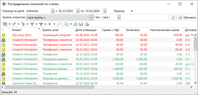
Task: Open the 'платежа' date type dropdown
Action: pyautogui.click(x=53, y=11)
